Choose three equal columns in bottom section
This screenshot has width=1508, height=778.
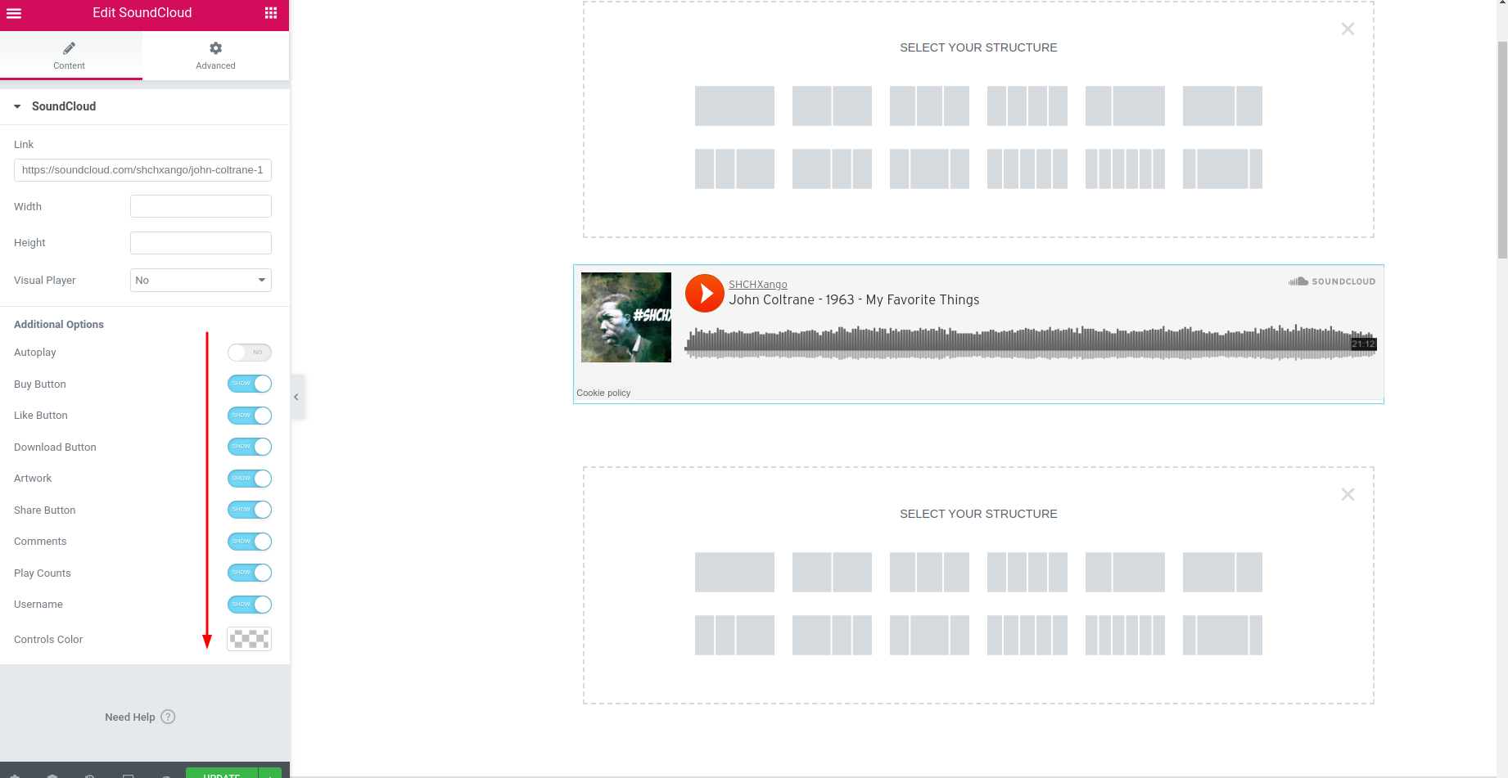(929, 573)
